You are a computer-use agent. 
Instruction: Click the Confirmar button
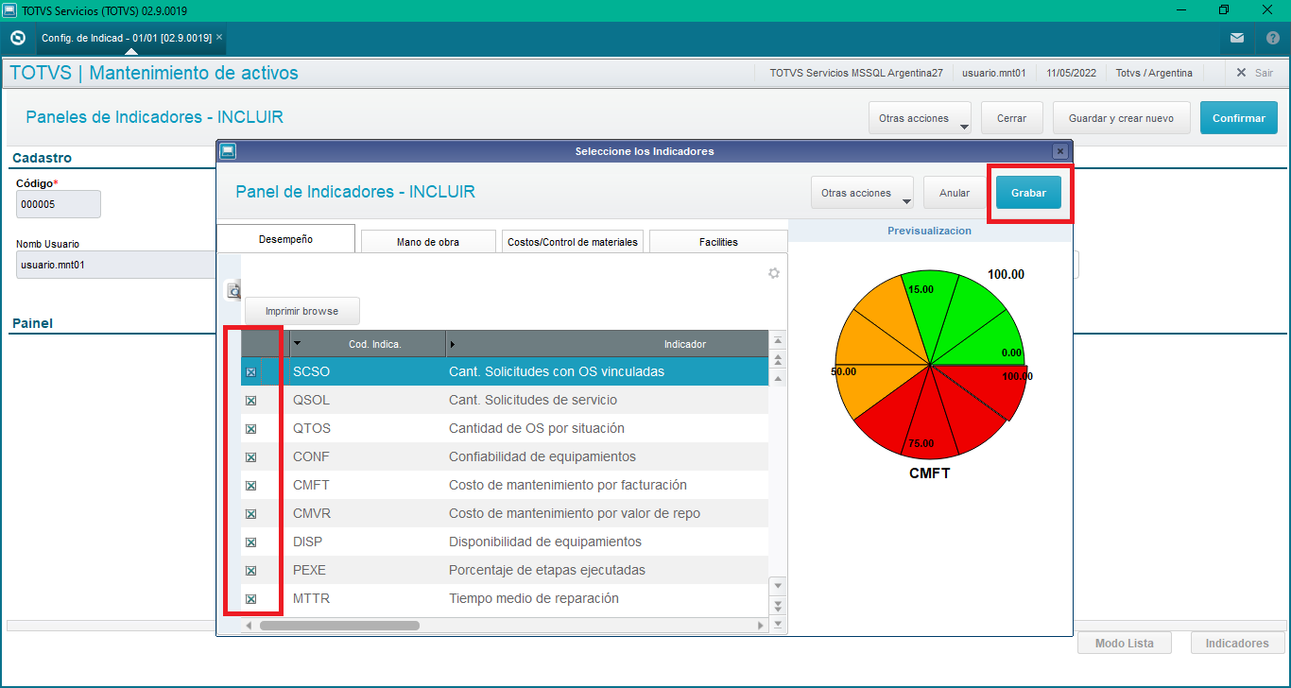coord(1239,118)
